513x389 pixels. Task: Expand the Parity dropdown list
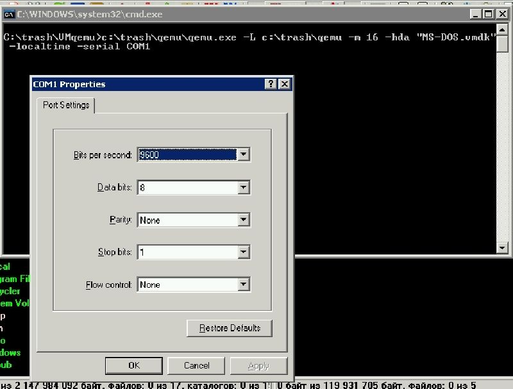coord(243,220)
